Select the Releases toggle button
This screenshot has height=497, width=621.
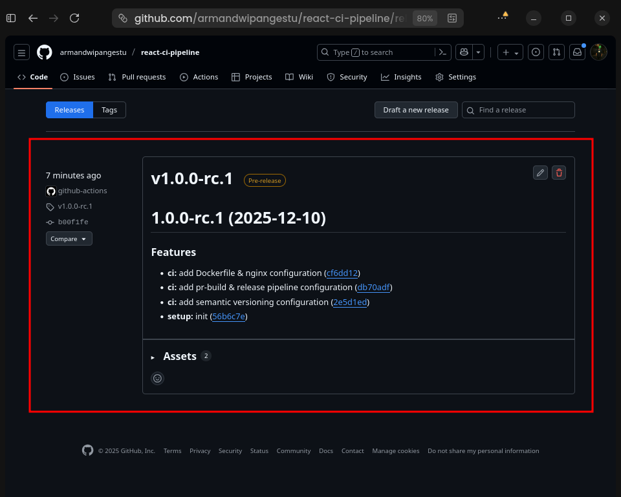[69, 110]
